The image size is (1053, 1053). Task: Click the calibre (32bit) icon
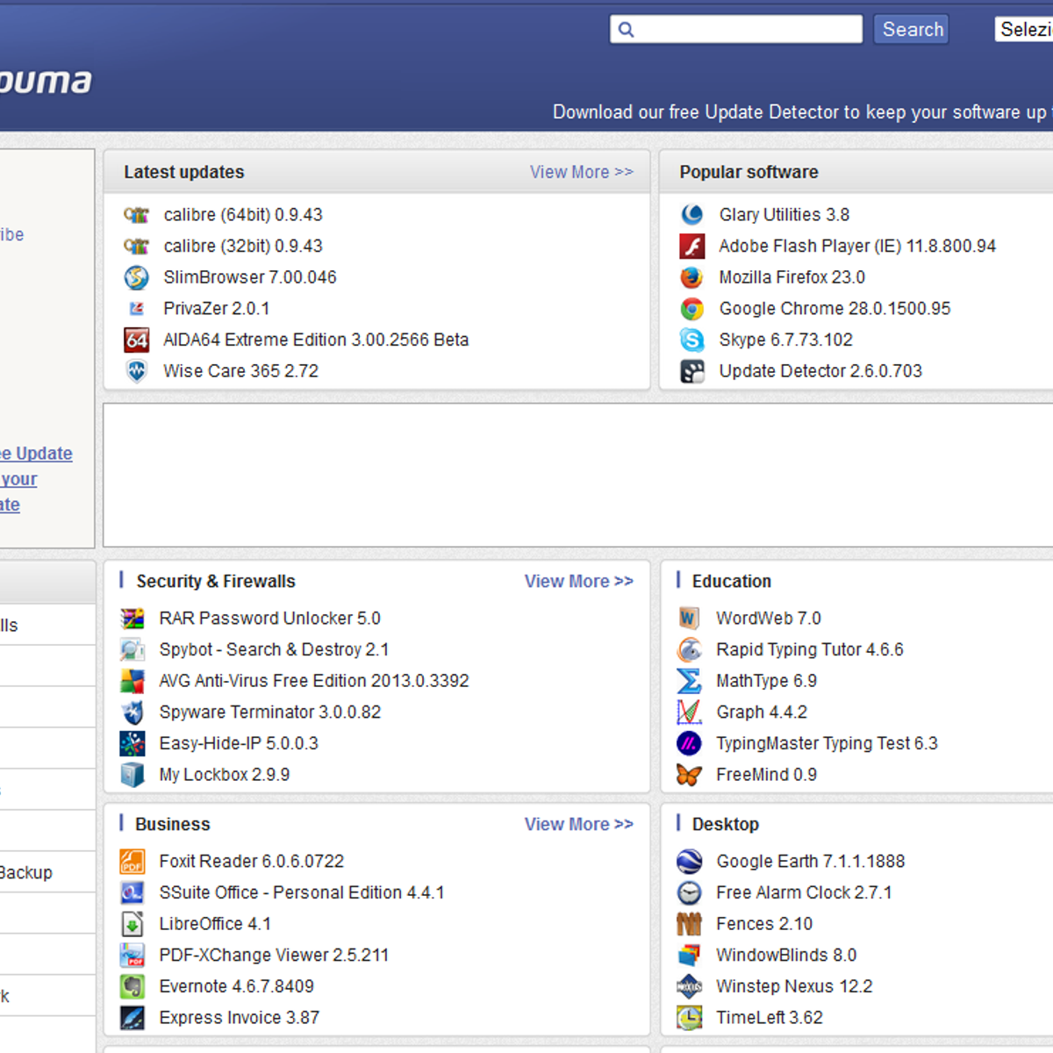coord(136,247)
